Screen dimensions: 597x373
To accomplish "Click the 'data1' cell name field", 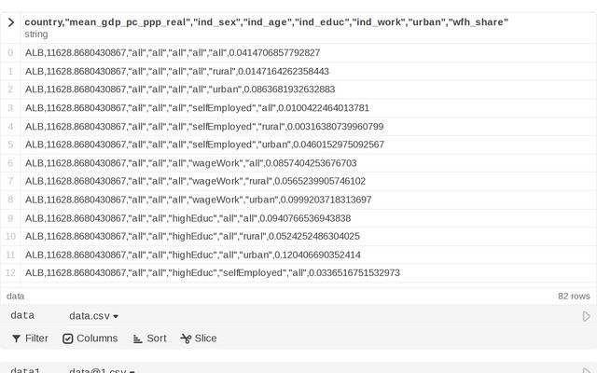I will pyautogui.click(x=25, y=371).
